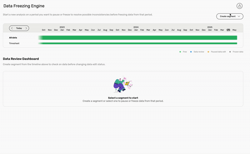Select the highlighted Apr month marker

point(228,30)
